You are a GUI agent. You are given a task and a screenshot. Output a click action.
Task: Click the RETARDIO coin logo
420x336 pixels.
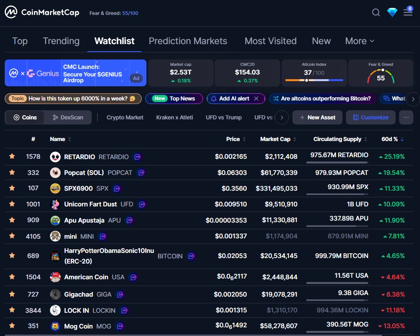[55, 157]
